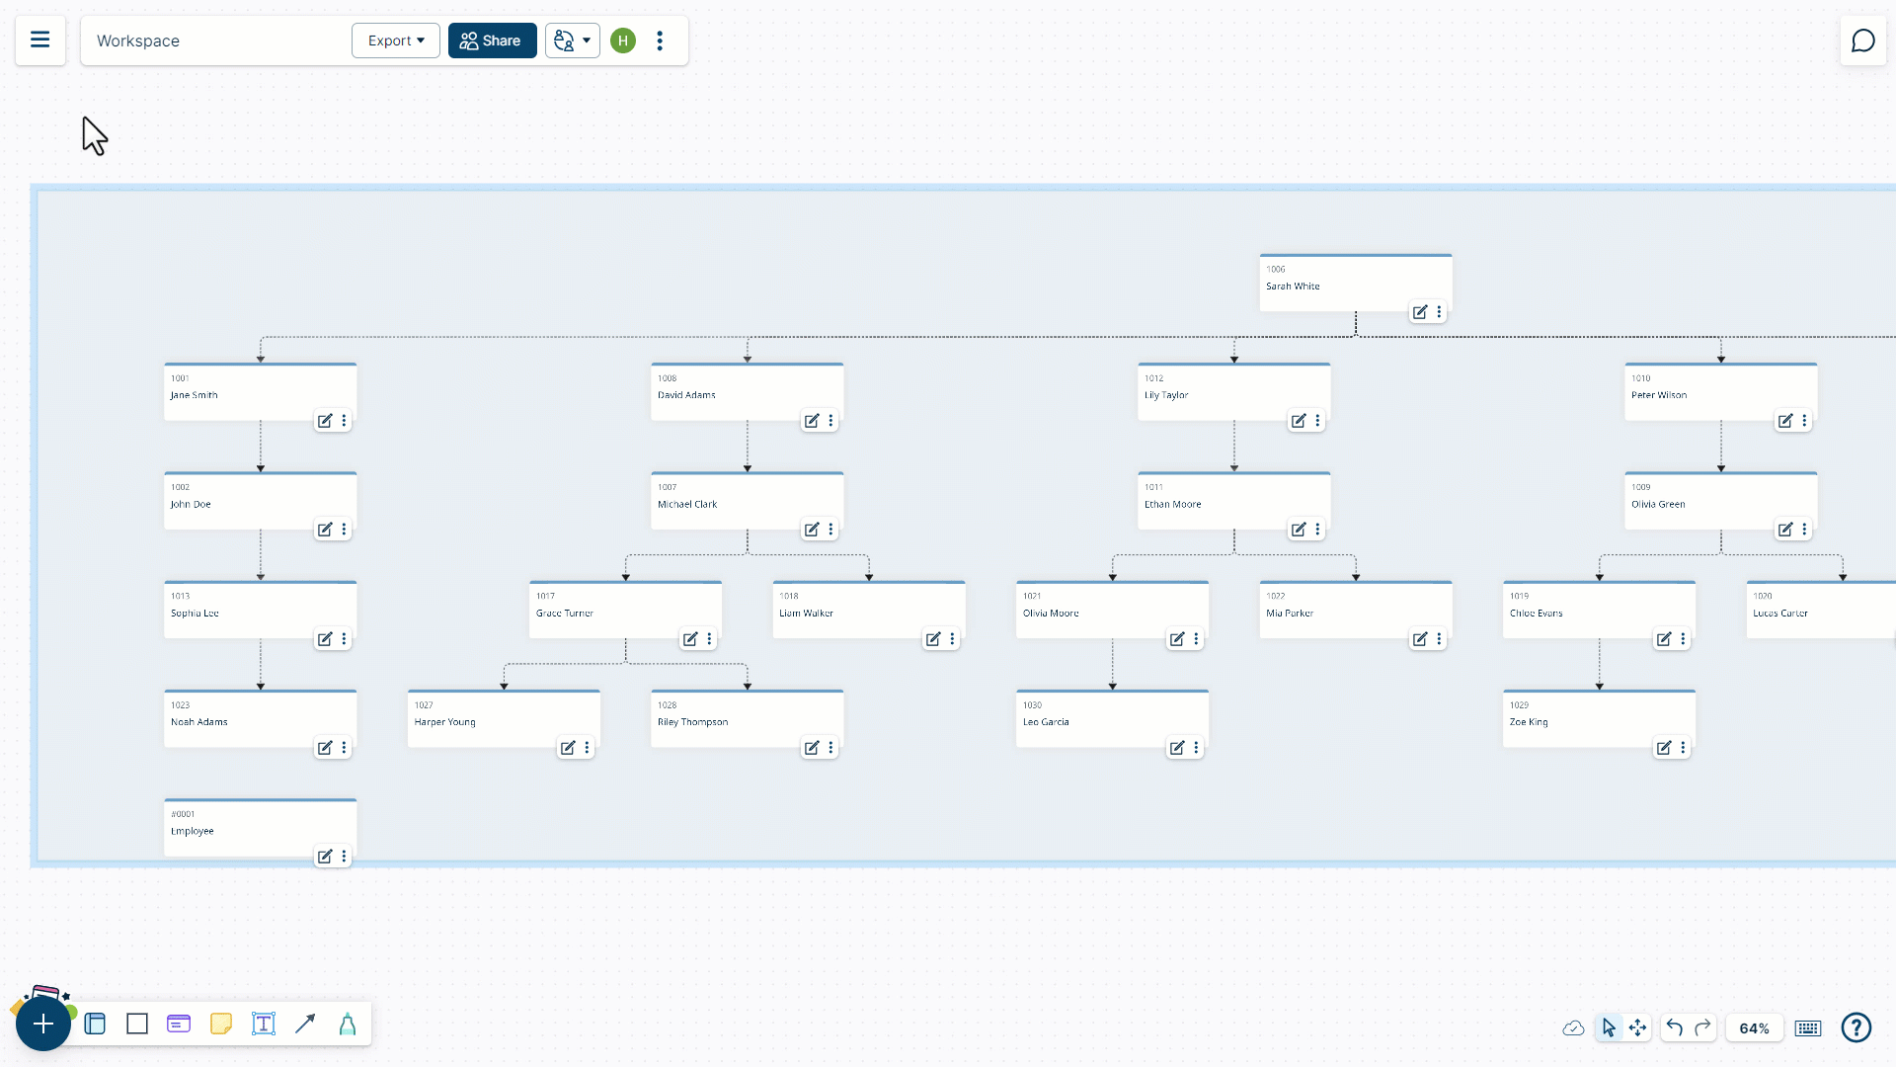Select the text box tool
The width and height of the screenshot is (1896, 1067).
263,1024
